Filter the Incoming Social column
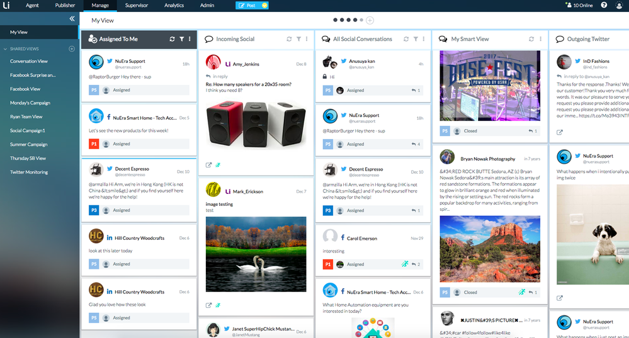 [299, 39]
